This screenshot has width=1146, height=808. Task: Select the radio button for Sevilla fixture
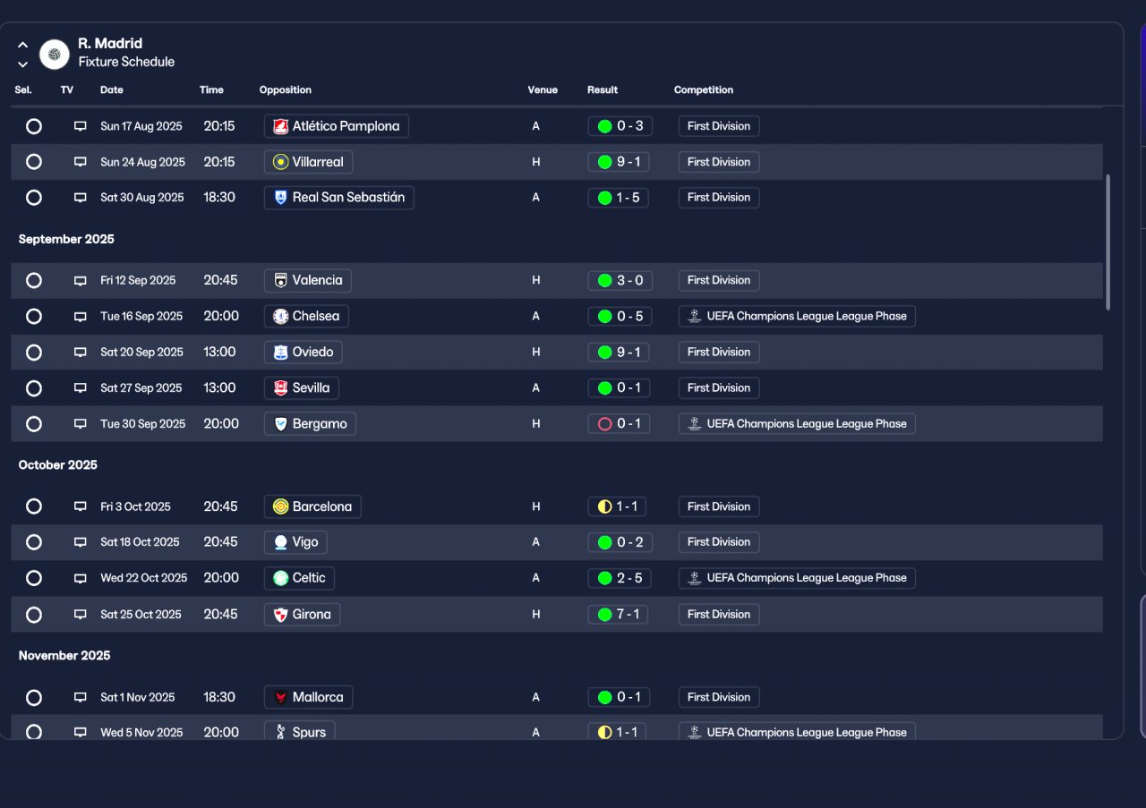coord(34,388)
